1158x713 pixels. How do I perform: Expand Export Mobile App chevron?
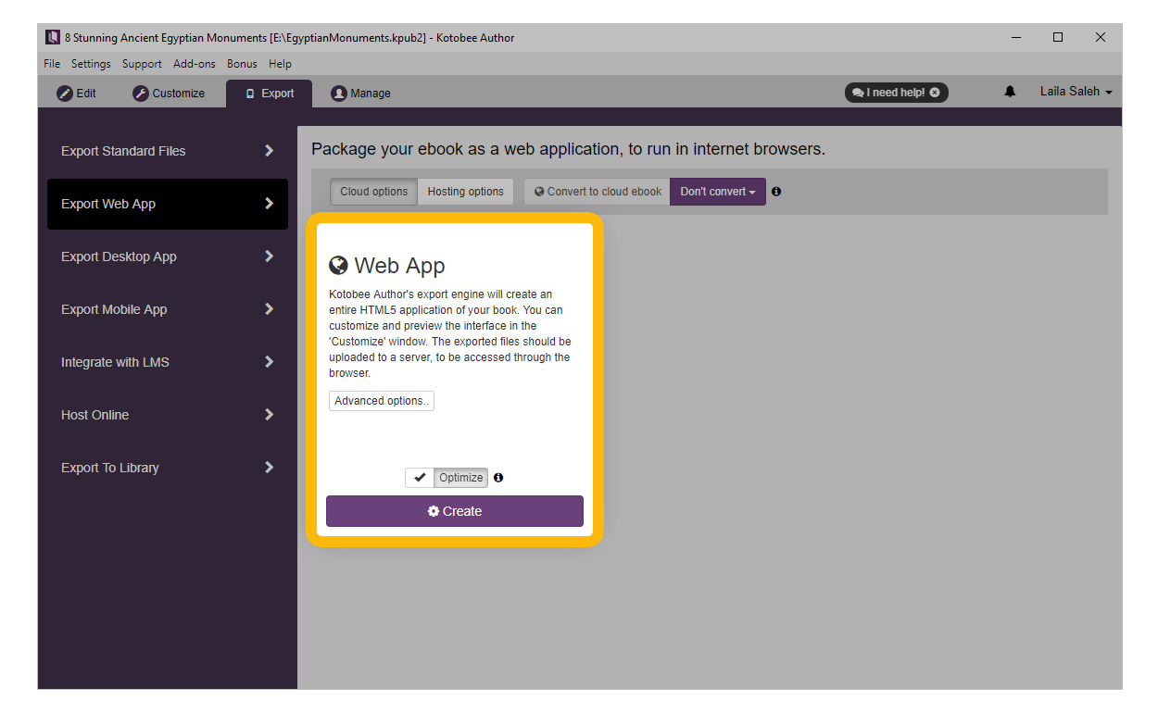tap(269, 309)
